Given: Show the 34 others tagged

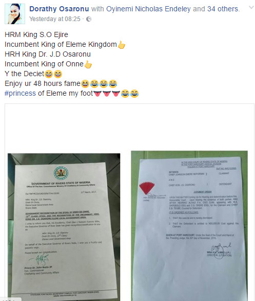Looking at the screenshot, I should click(223, 9).
